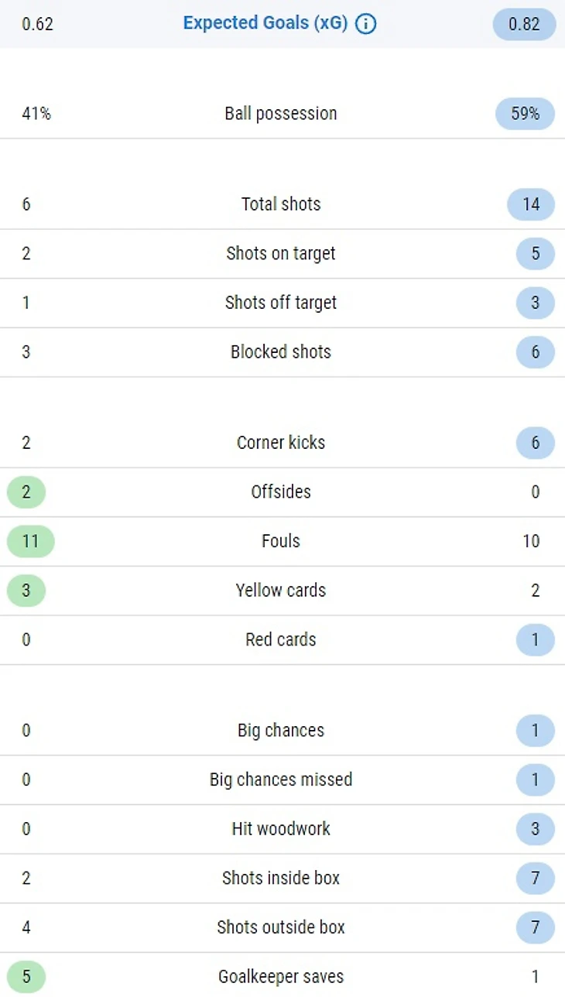Click the Shots outside box label

click(x=281, y=927)
